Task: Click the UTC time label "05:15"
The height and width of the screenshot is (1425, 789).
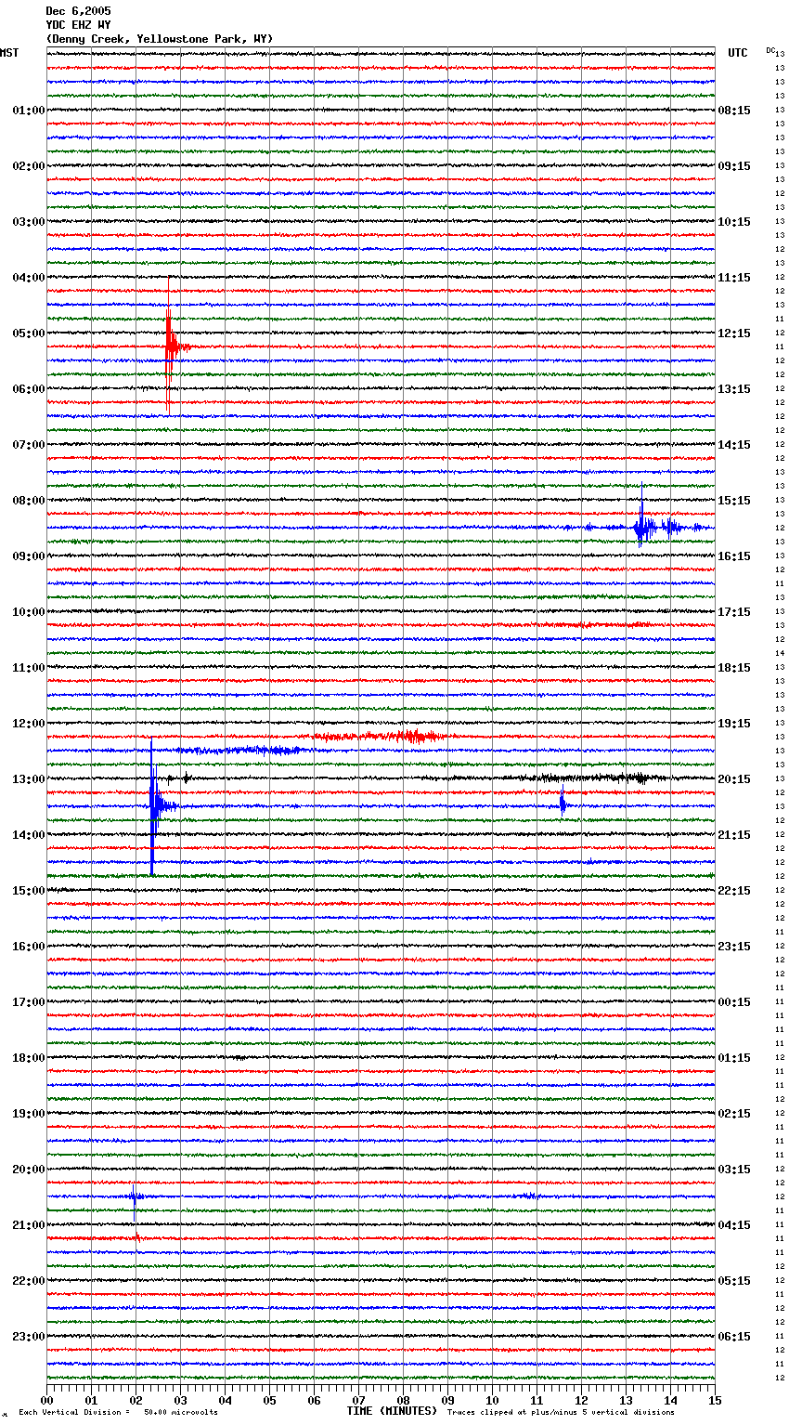Action: [734, 1281]
